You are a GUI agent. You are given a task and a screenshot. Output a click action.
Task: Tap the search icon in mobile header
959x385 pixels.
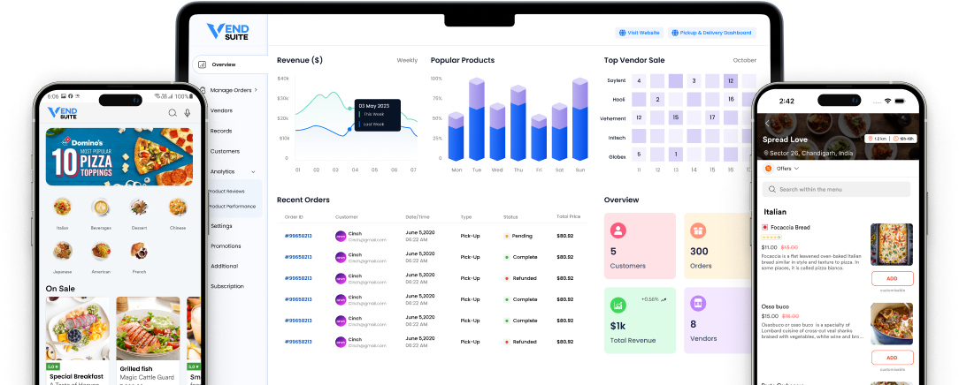[172, 113]
